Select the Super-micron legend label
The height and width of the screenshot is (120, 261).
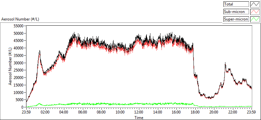(236, 19)
